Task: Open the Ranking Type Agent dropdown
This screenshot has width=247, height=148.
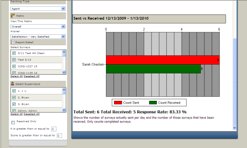Action: tap(38, 8)
